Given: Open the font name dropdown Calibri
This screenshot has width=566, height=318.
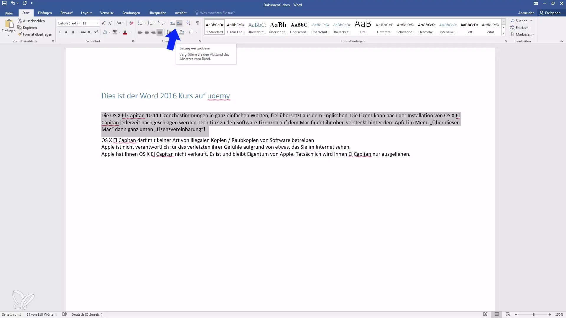Looking at the screenshot, I should (80, 23).
